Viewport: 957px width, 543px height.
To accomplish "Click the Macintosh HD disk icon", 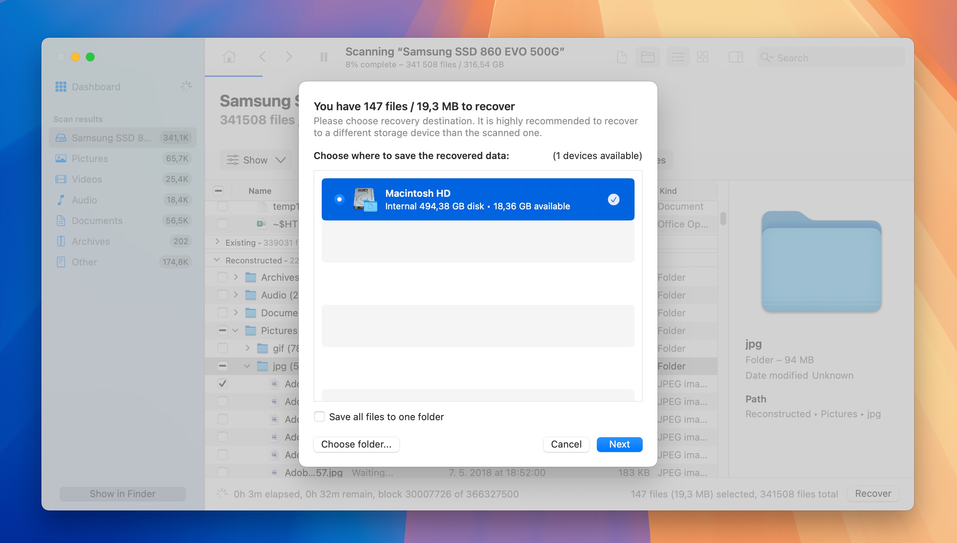I will click(x=365, y=199).
